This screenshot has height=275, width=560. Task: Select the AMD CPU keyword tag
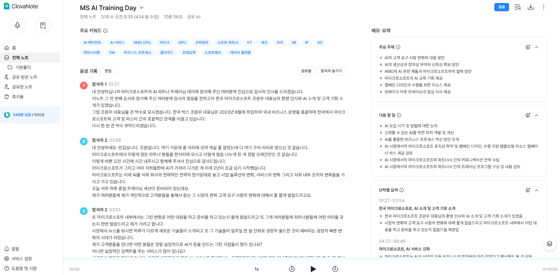142,42
